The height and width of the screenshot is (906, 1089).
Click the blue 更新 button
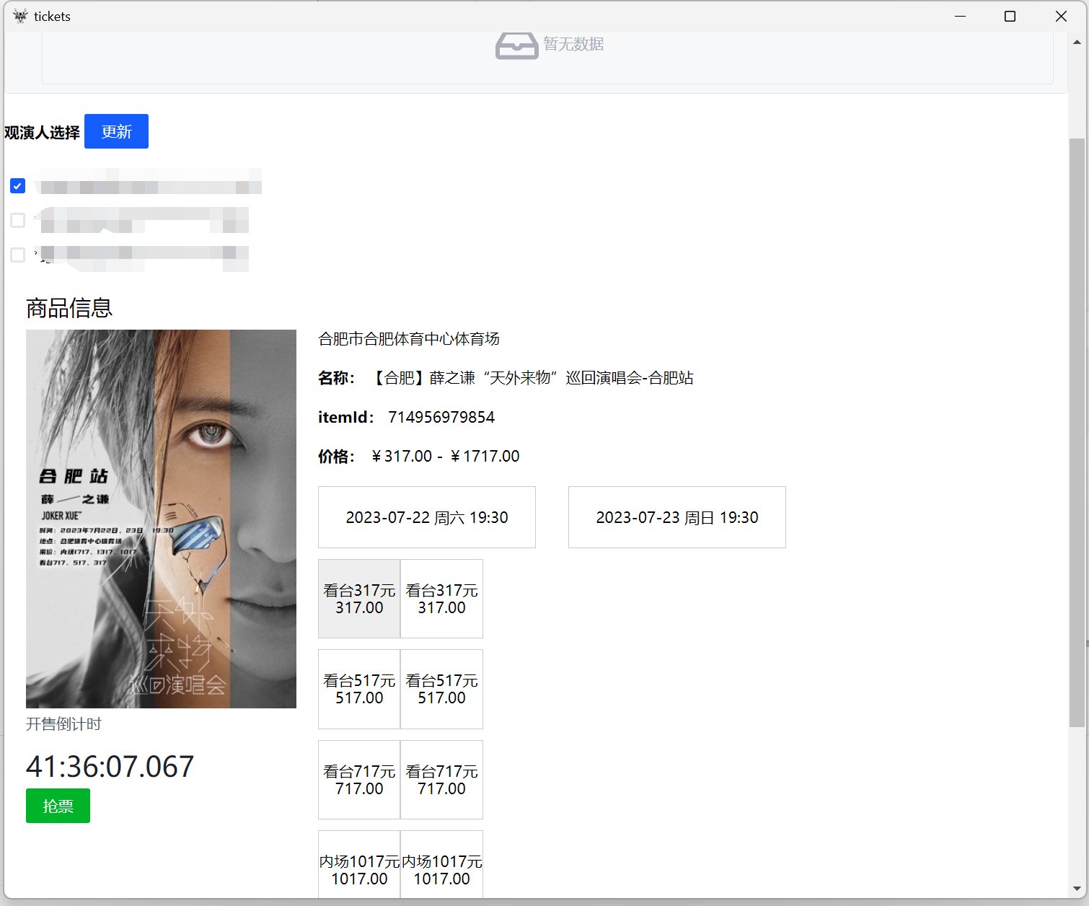(116, 131)
